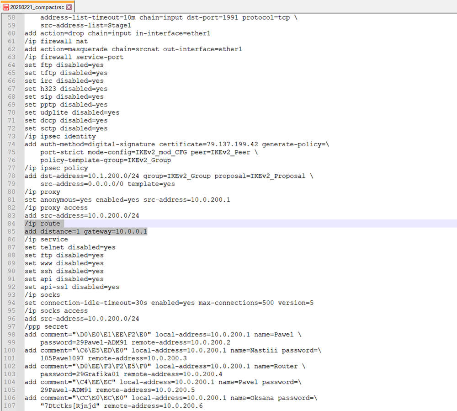Close the 20250221_compact.rsc file tab
457x411 pixels.
point(69,7)
